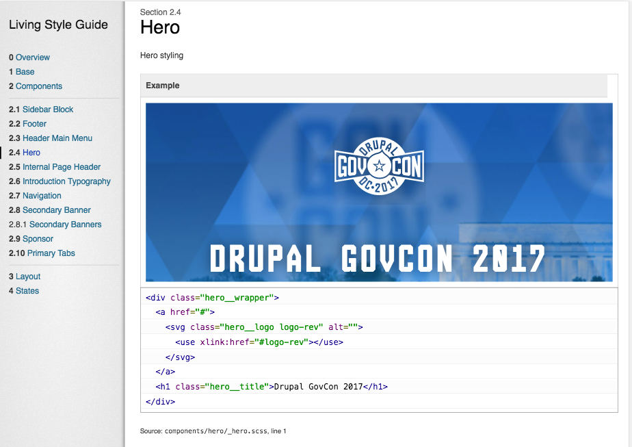Open 2.5 Internal Page Header
The height and width of the screenshot is (447, 632).
point(55,167)
